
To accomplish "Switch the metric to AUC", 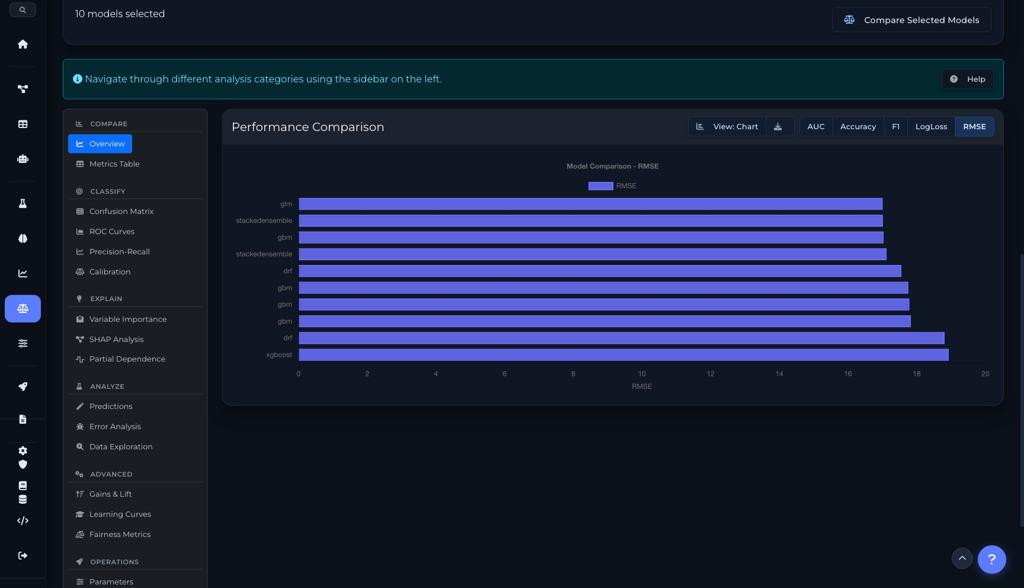I will coord(816,126).
